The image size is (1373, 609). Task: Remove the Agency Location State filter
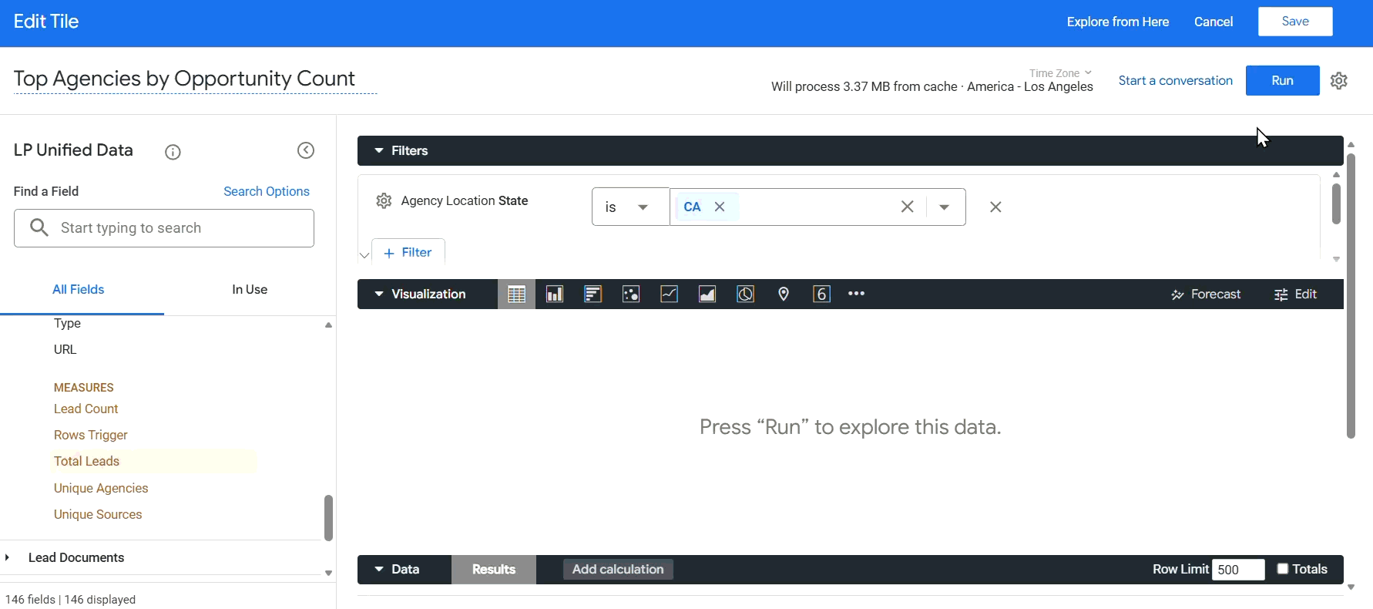995,207
